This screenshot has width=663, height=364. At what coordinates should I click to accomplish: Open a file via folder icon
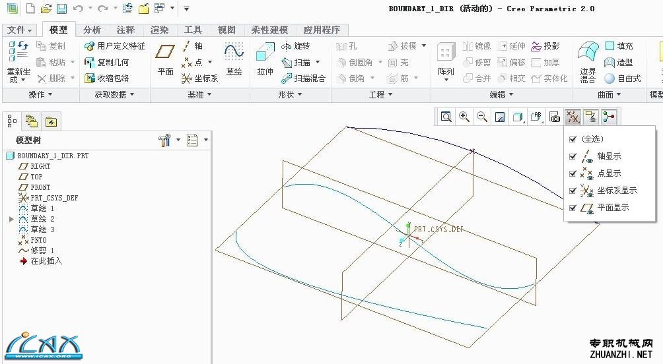tap(46, 8)
